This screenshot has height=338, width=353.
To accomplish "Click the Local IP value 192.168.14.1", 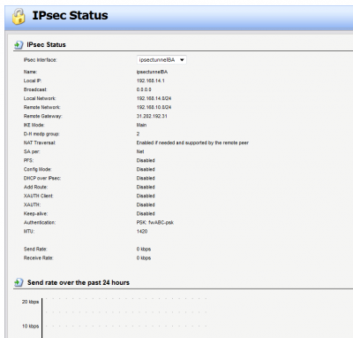I will tap(151, 81).
